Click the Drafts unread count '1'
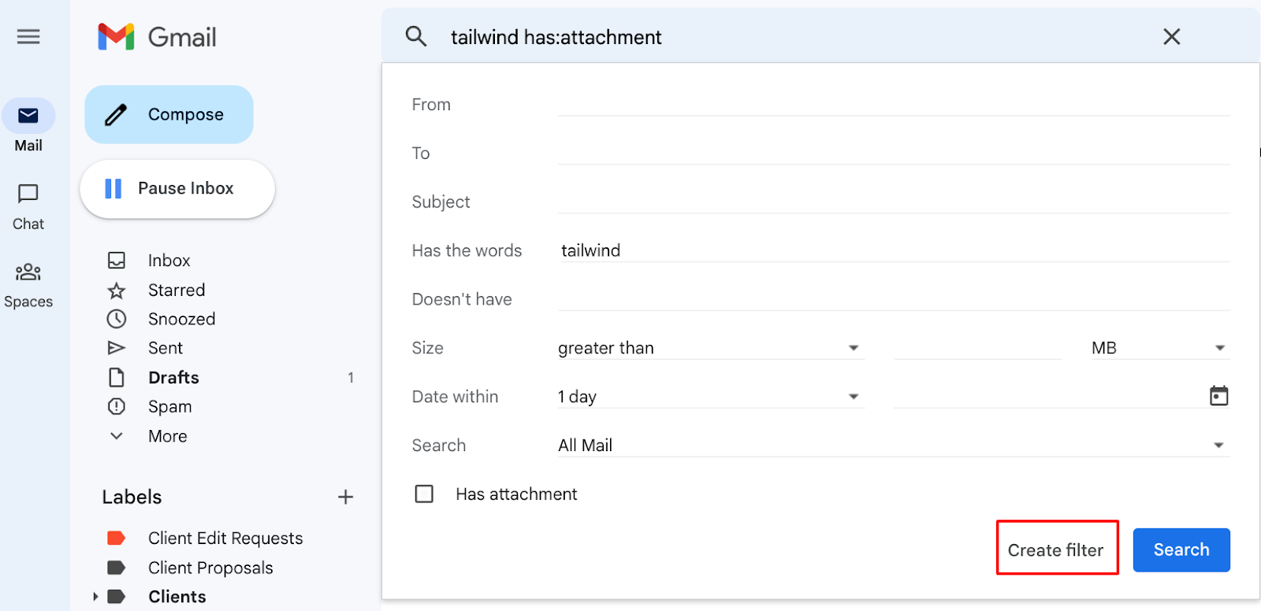 point(351,378)
